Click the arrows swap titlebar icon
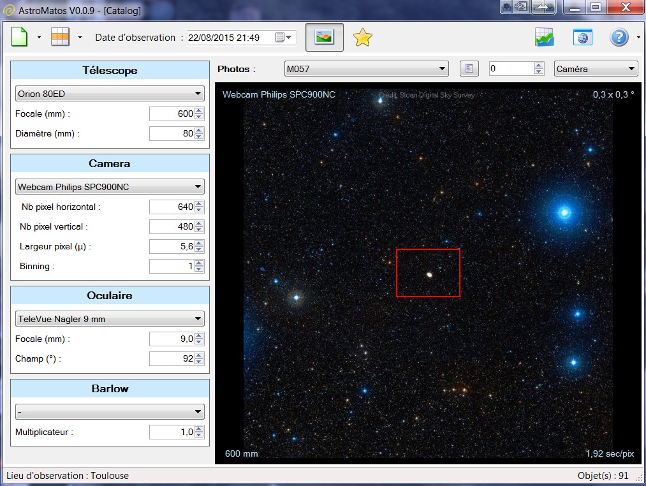This screenshot has height=486, width=646. 543,7
